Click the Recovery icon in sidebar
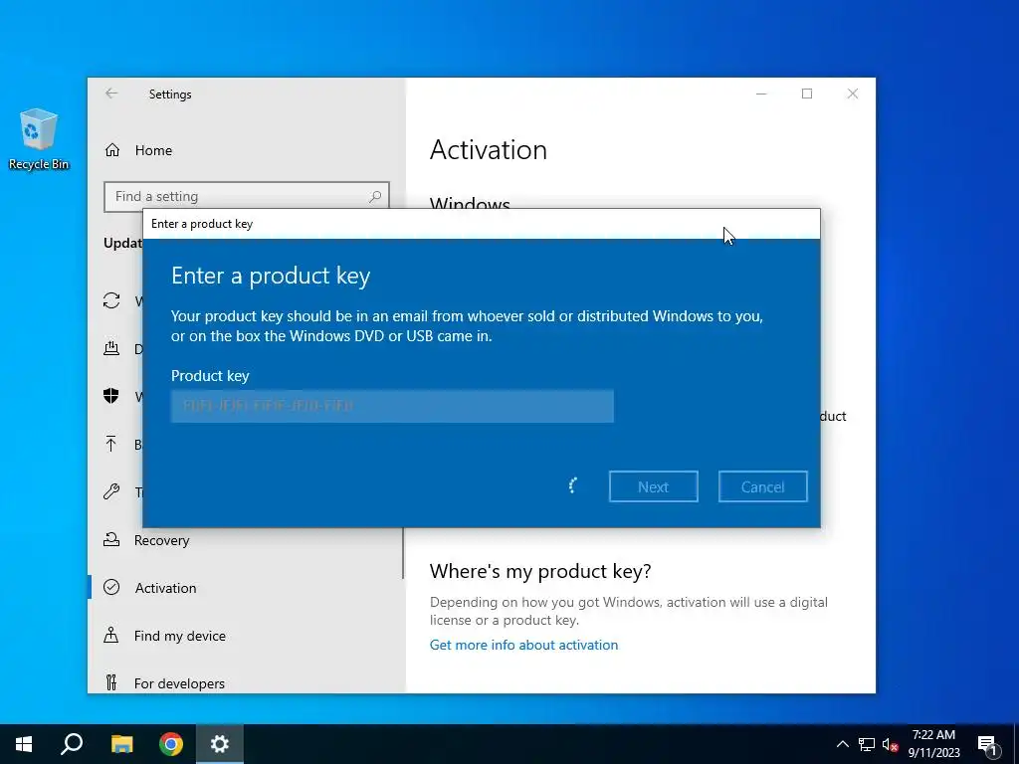1019x764 pixels. [111, 539]
